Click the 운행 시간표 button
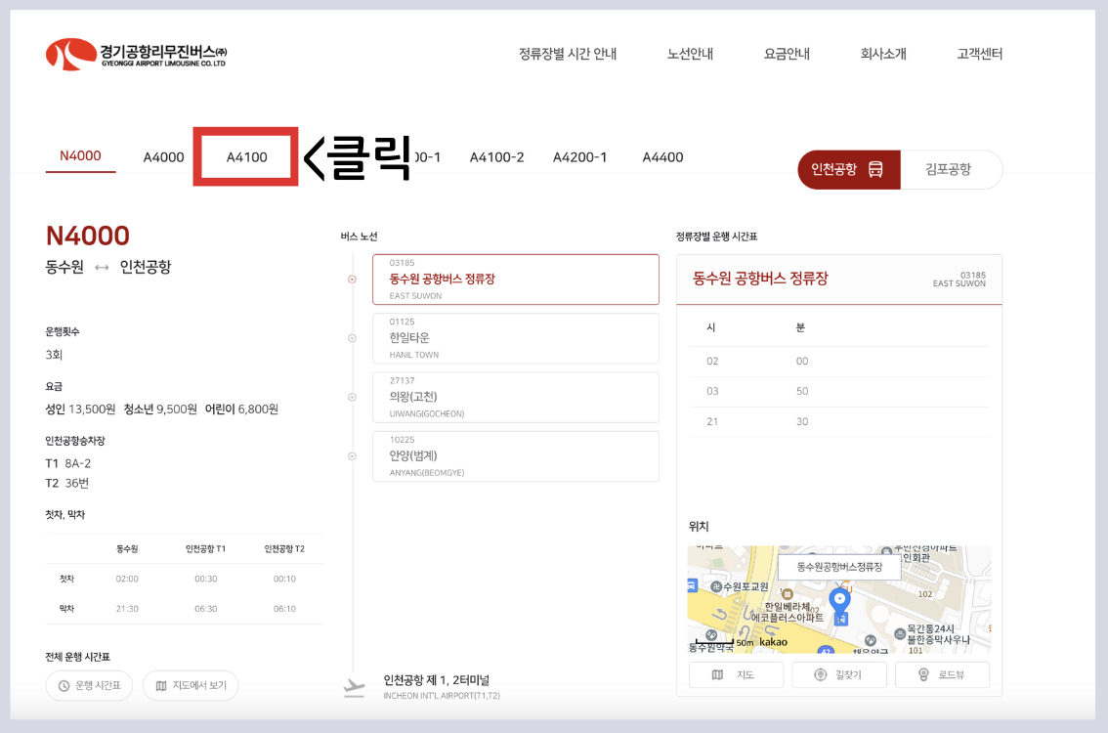 click(x=89, y=685)
